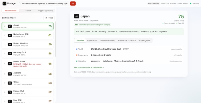
Task: Open the Paperwork tab
Action: [x=92, y=40]
